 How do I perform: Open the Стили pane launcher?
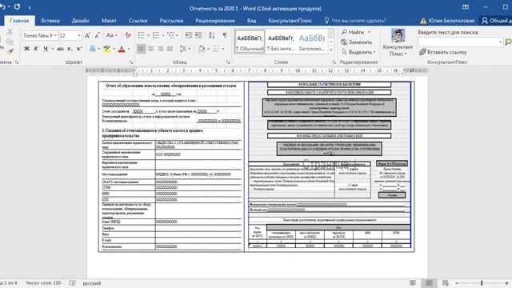[334, 62]
